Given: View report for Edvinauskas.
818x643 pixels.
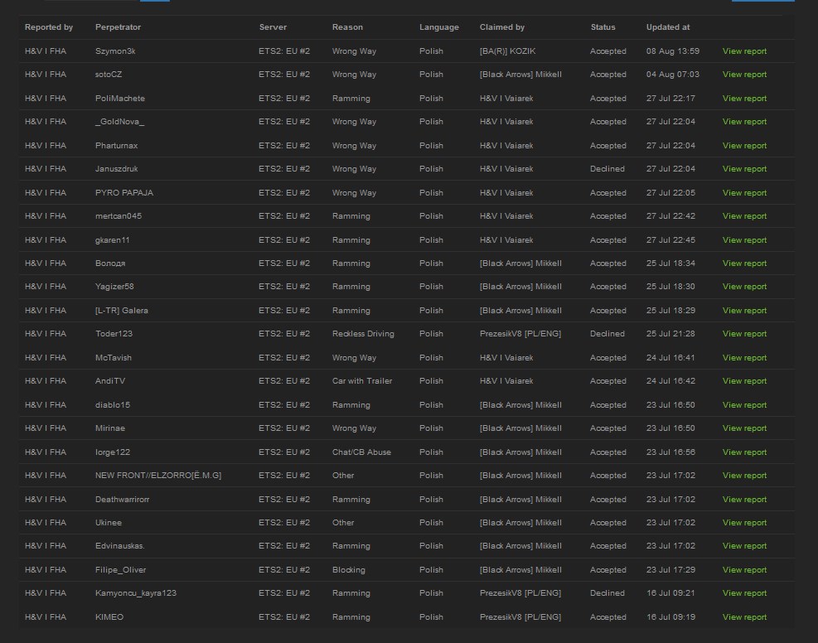Looking at the screenshot, I should 744,546.
